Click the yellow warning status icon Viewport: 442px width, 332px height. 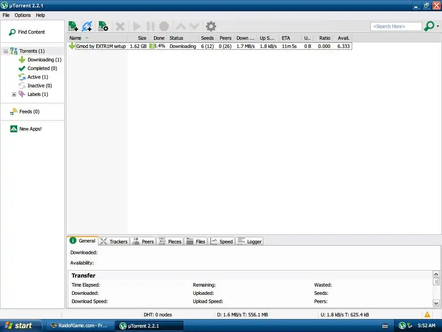[427, 315]
